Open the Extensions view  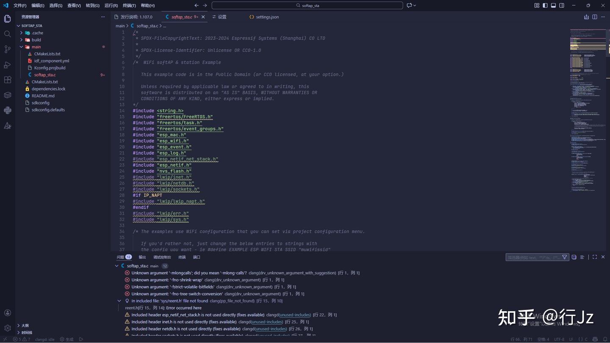click(x=7, y=80)
